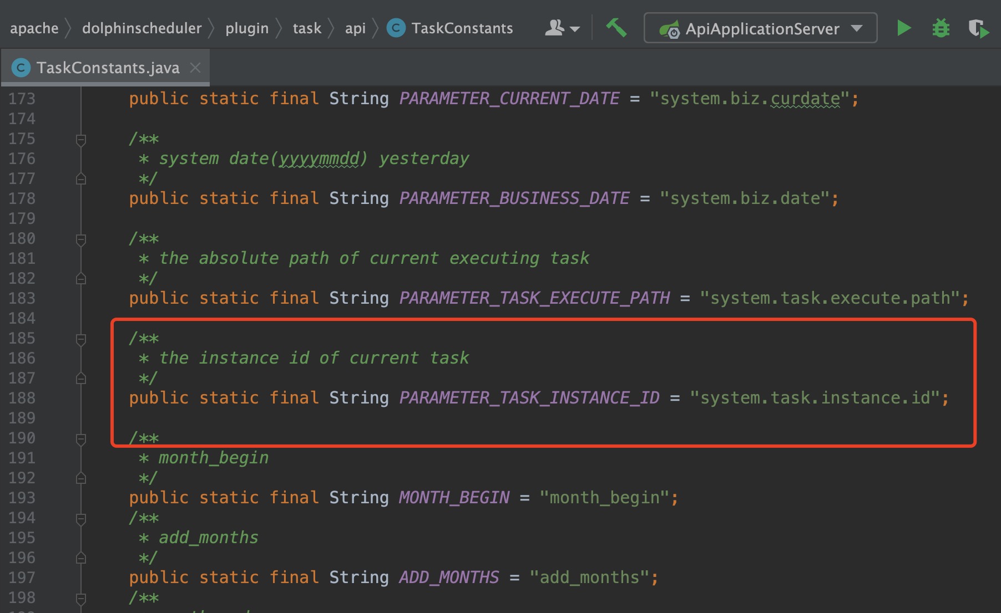This screenshot has height=613, width=1001.
Task: Open the ApiApplicationServer run configuration dropdown
Action: [x=857, y=29]
